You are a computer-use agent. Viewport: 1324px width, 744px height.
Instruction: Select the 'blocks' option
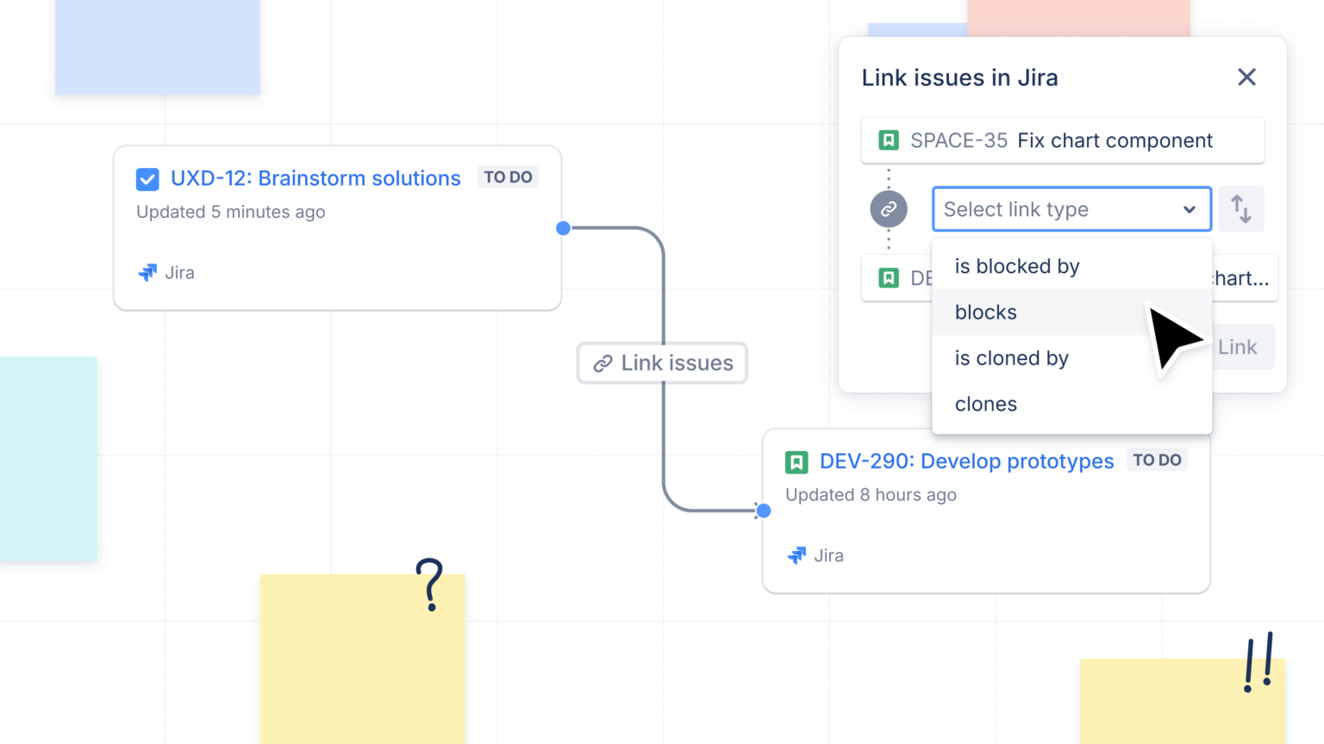tap(985, 312)
